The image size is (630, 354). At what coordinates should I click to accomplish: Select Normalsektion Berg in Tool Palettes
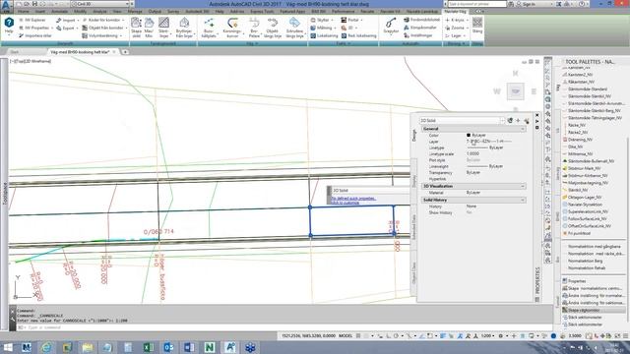[585, 261]
